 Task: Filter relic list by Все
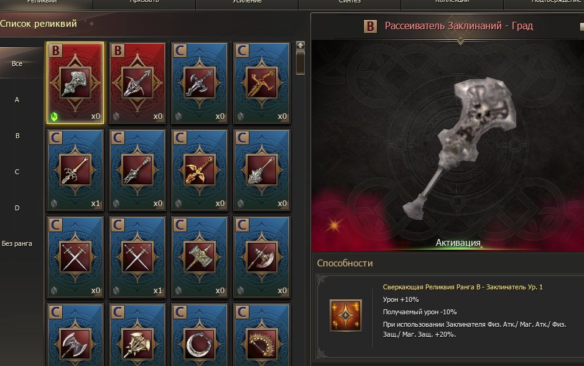17,63
